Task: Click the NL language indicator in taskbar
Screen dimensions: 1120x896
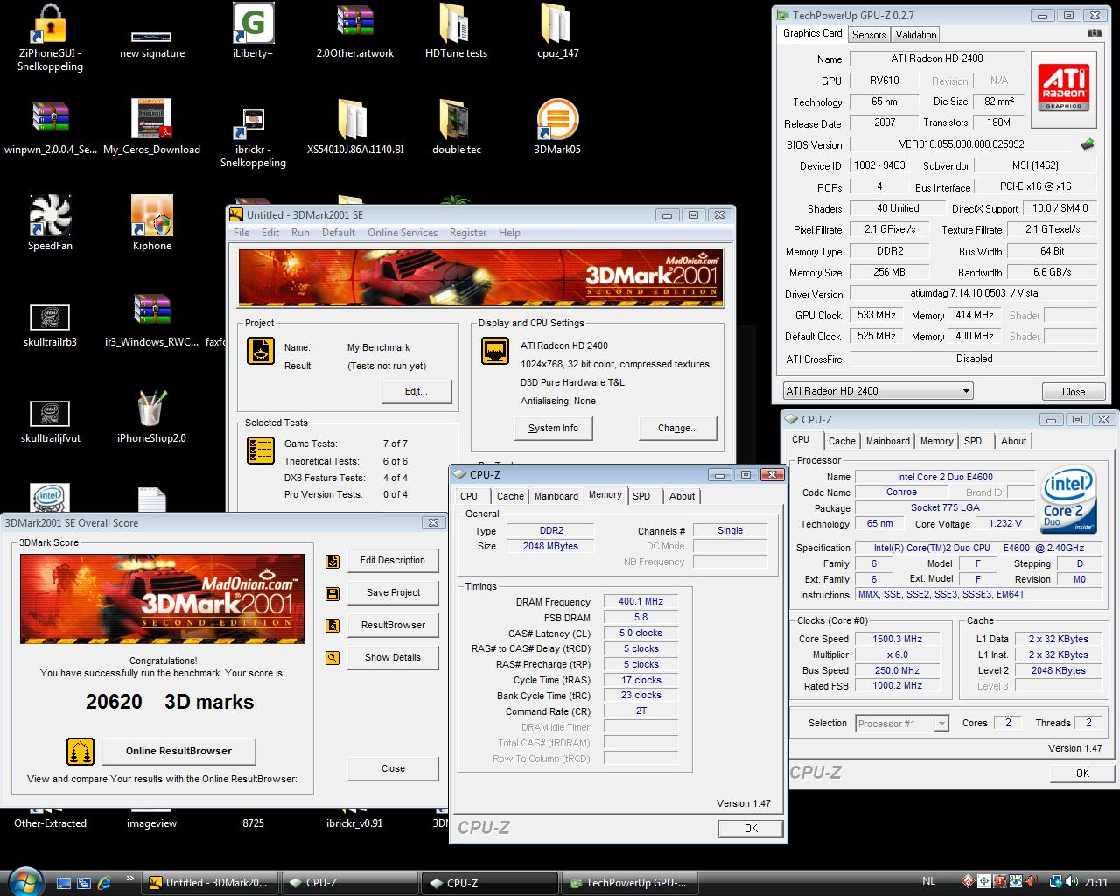Action: (x=929, y=882)
